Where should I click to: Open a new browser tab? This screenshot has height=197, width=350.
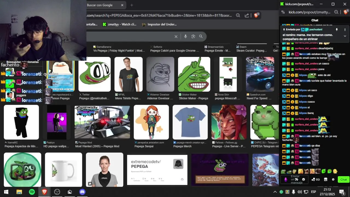tap(132, 5)
